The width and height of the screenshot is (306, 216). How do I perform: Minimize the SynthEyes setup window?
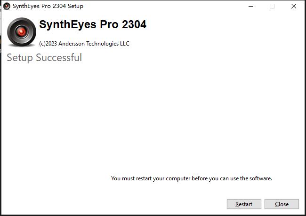[251, 6]
